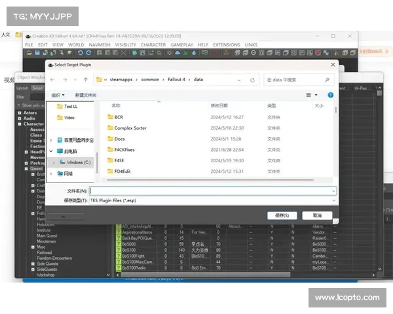Click 'common' in the breadcrumb path

[150, 80]
